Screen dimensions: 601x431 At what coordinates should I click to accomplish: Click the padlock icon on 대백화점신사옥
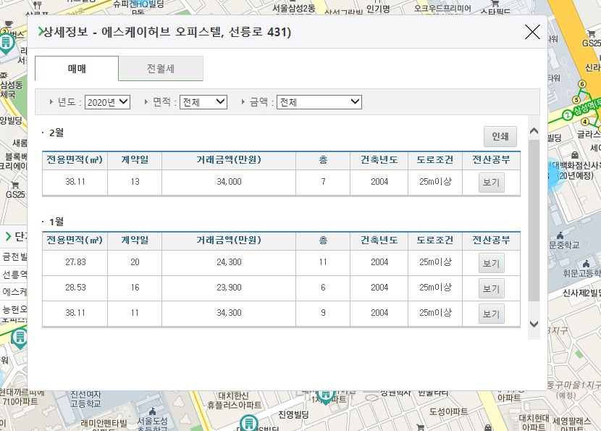click(x=574, y=154)
